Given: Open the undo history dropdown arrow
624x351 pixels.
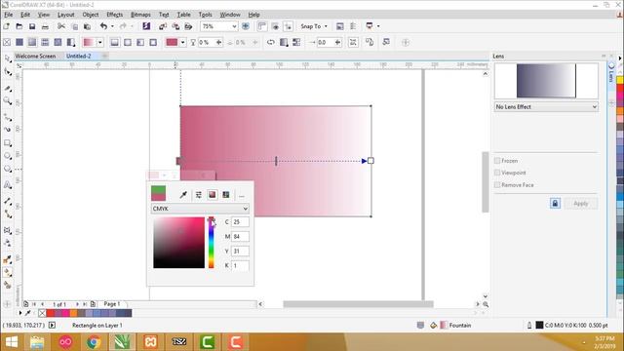Looking at the screenshot, I should click(x=112, y=26).
